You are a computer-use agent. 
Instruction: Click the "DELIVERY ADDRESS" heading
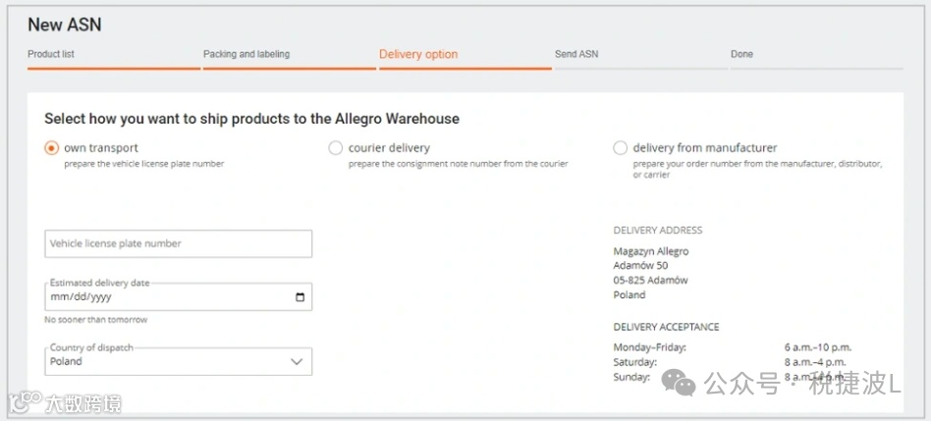[x=658, y=230]
